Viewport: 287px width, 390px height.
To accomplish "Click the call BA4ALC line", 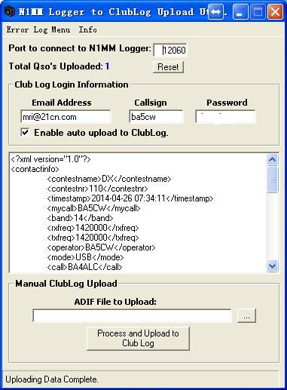I will (x=84, y=267).
